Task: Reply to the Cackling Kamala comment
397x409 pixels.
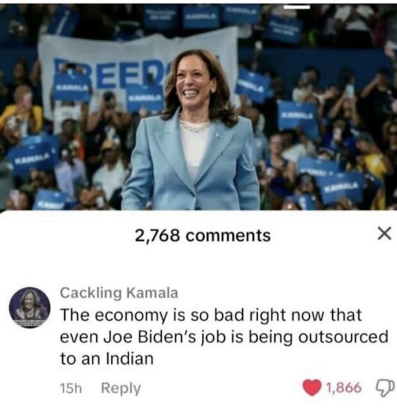Action: coord(121,388)
